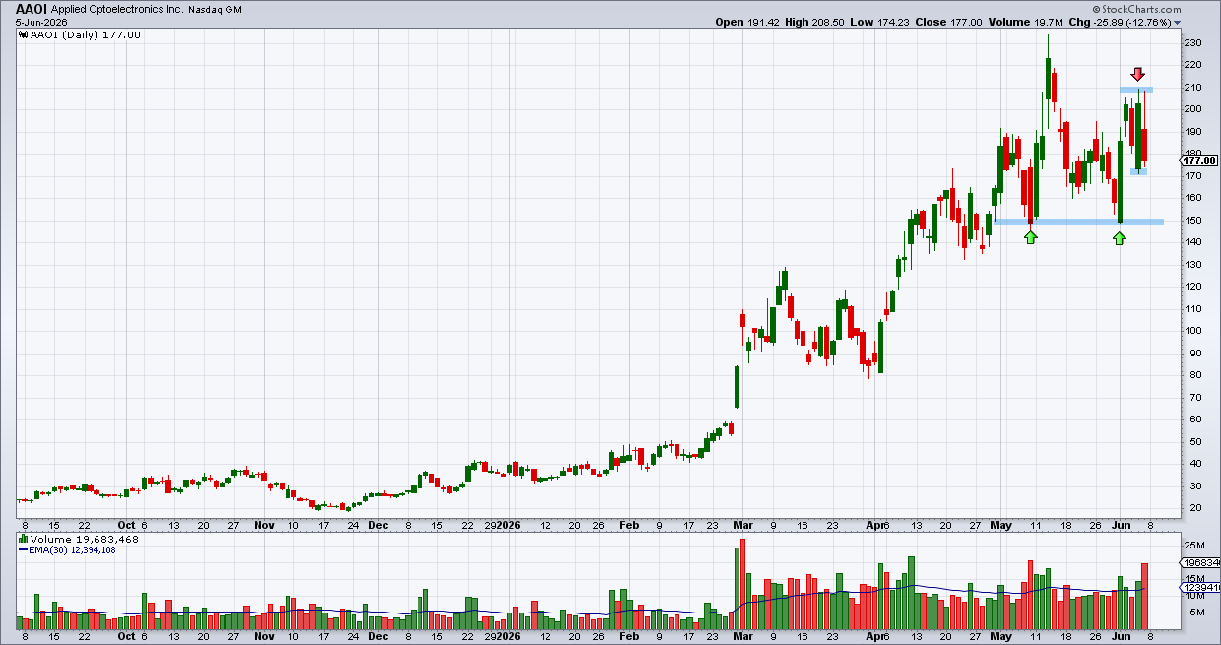
Task: Click the Nasdaq GM exchange label
Action: pyautogui.click(x=214, y=9)
